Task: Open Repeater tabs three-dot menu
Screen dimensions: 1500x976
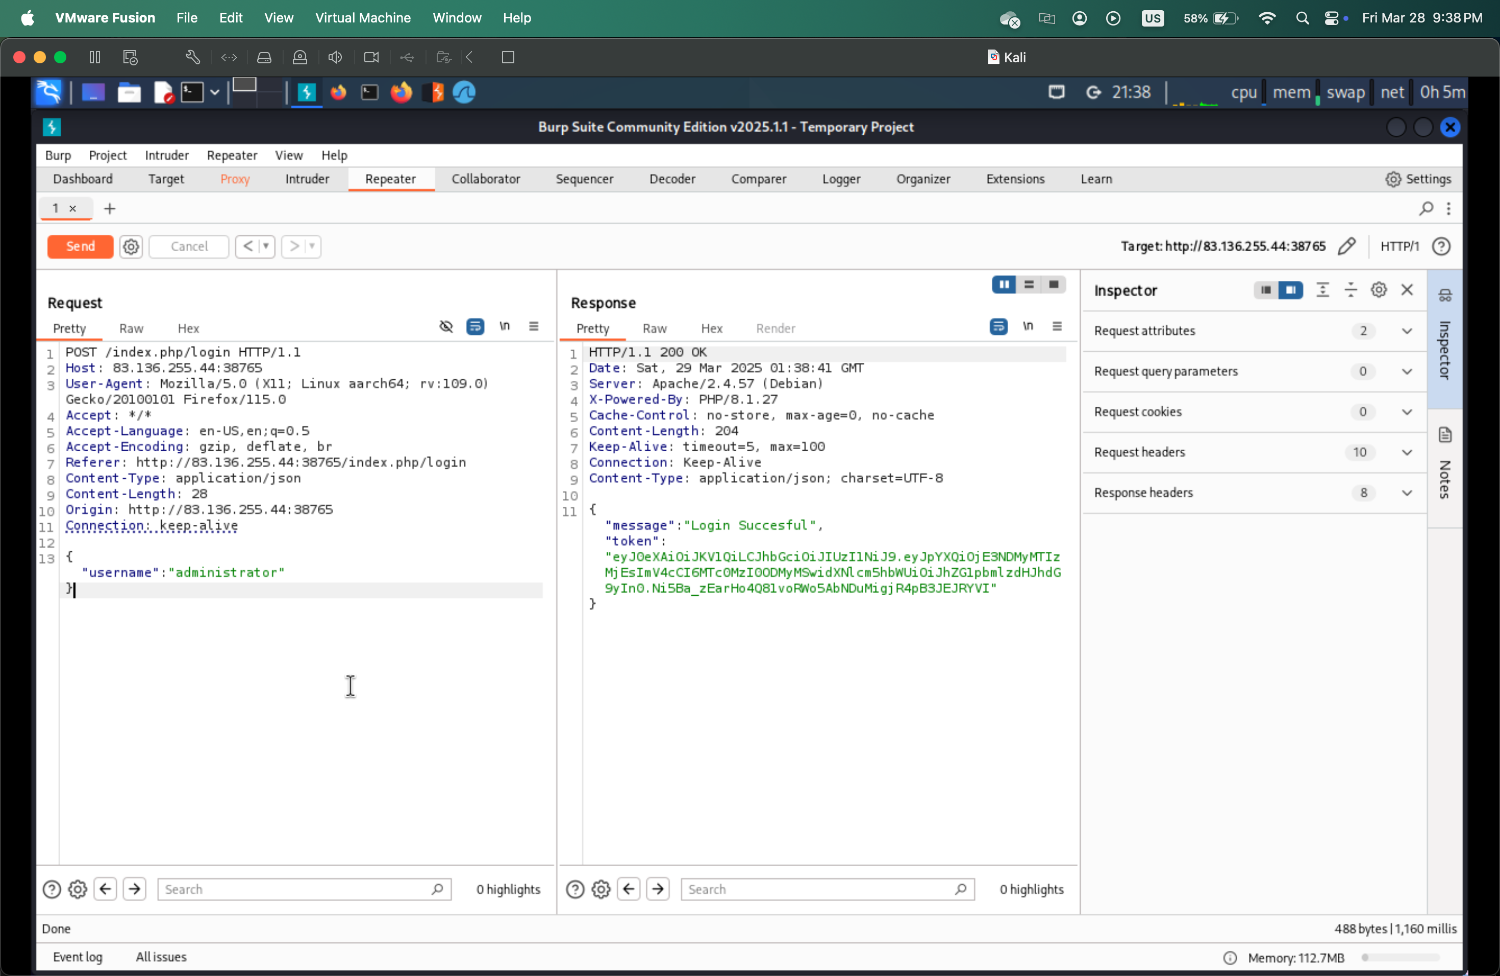Action: [1449, 209]
